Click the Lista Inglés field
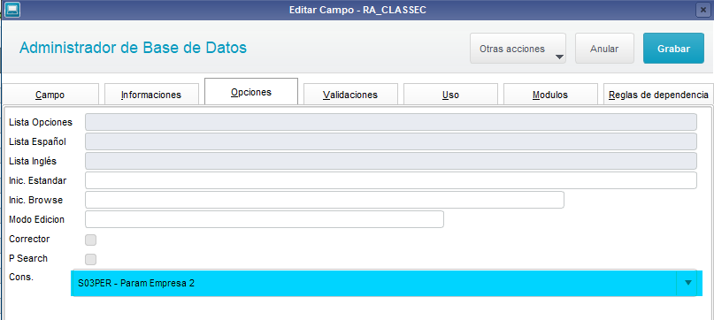This screenshot has width=714, height=320. 391,161
